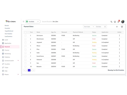This screenshot has width=127, height=95.
Task: Open the filter funnel icon
Action: pyautogui.click(x=122, y=27)
